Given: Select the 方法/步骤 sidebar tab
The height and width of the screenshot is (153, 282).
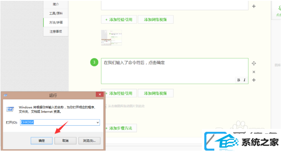Looking at the screenshot, I should click(56, 22).
